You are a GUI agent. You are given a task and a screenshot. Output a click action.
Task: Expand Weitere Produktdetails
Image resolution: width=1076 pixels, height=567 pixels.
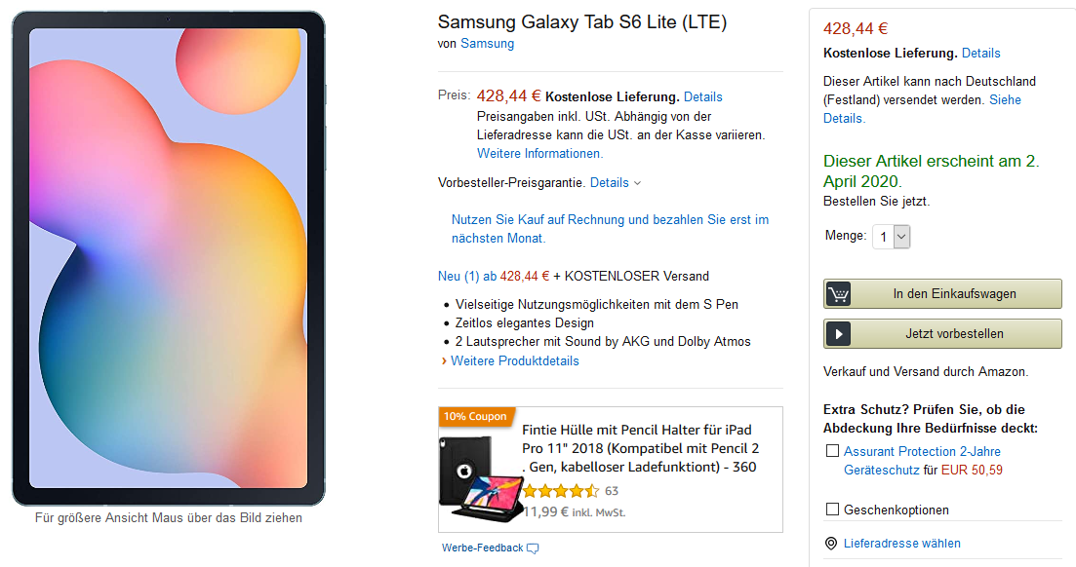(x=514, y=360)
